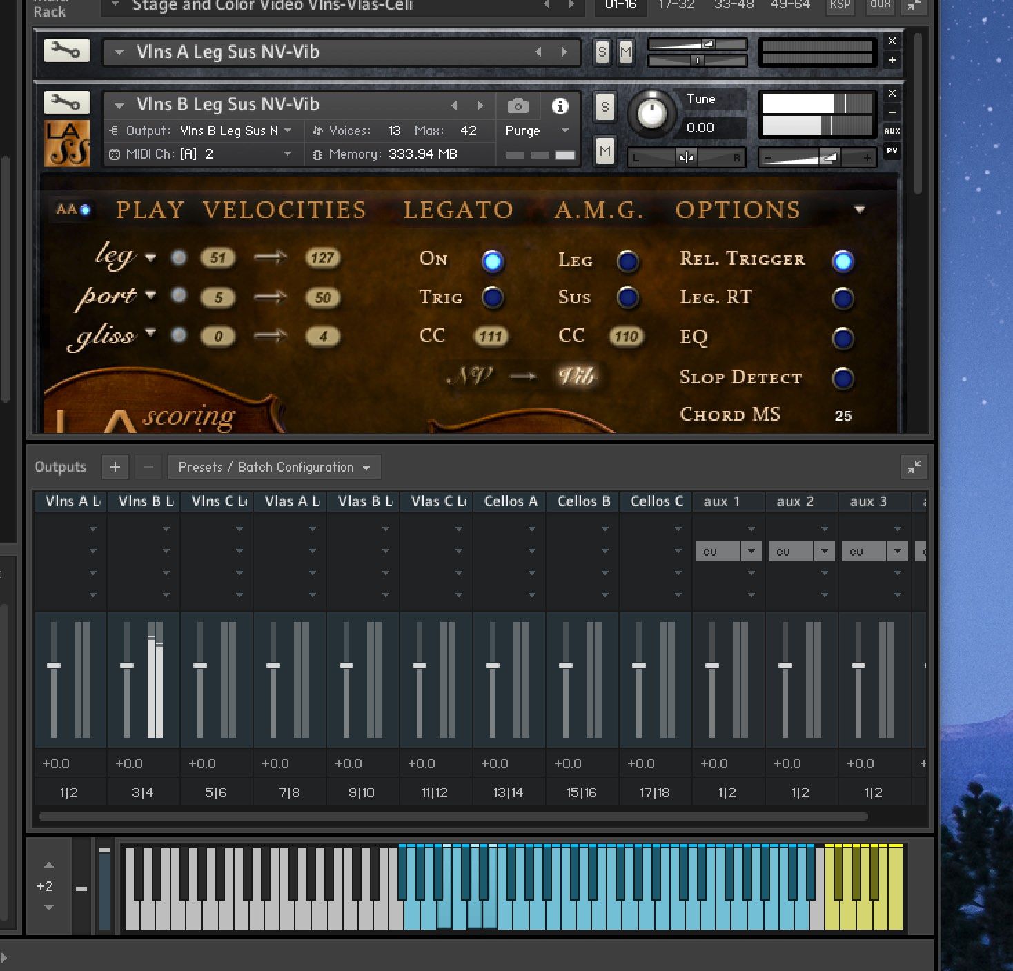Toggle A.M.G. LEG button
This screenshot has height=971, width=1013.
click(x=627, y=261)
